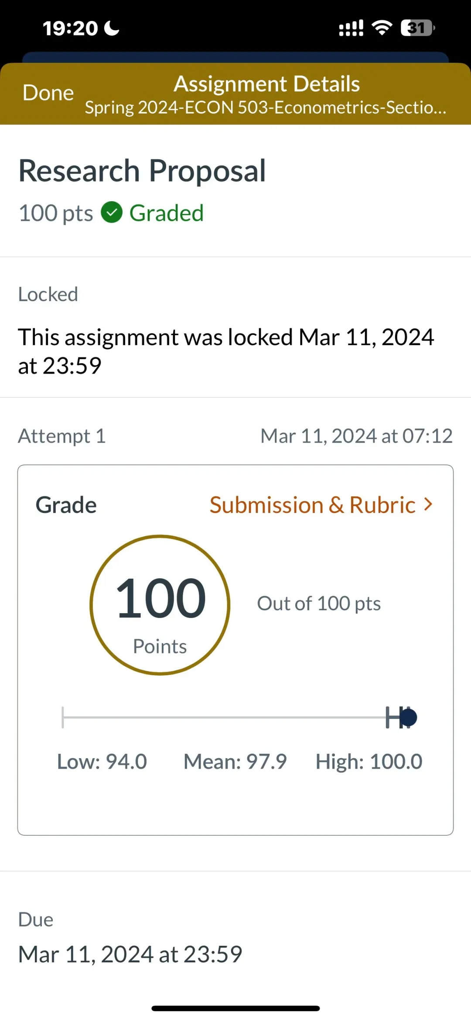
Task: Tap the Assignment Details header title
Action: point(266,84)
